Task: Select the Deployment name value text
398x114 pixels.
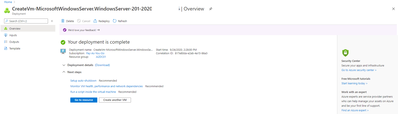Action: pos(123,50)
